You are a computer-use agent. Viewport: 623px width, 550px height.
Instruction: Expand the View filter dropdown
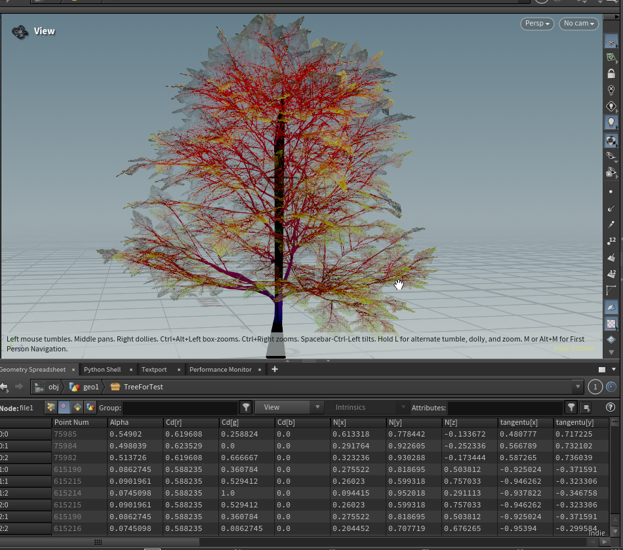tap(289, 407)
